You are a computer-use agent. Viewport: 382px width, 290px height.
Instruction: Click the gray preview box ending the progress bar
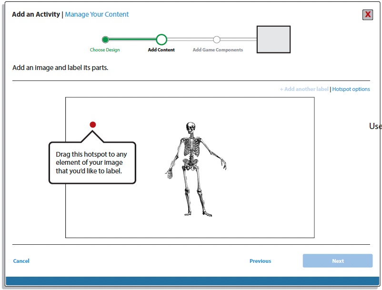(273, 40)
